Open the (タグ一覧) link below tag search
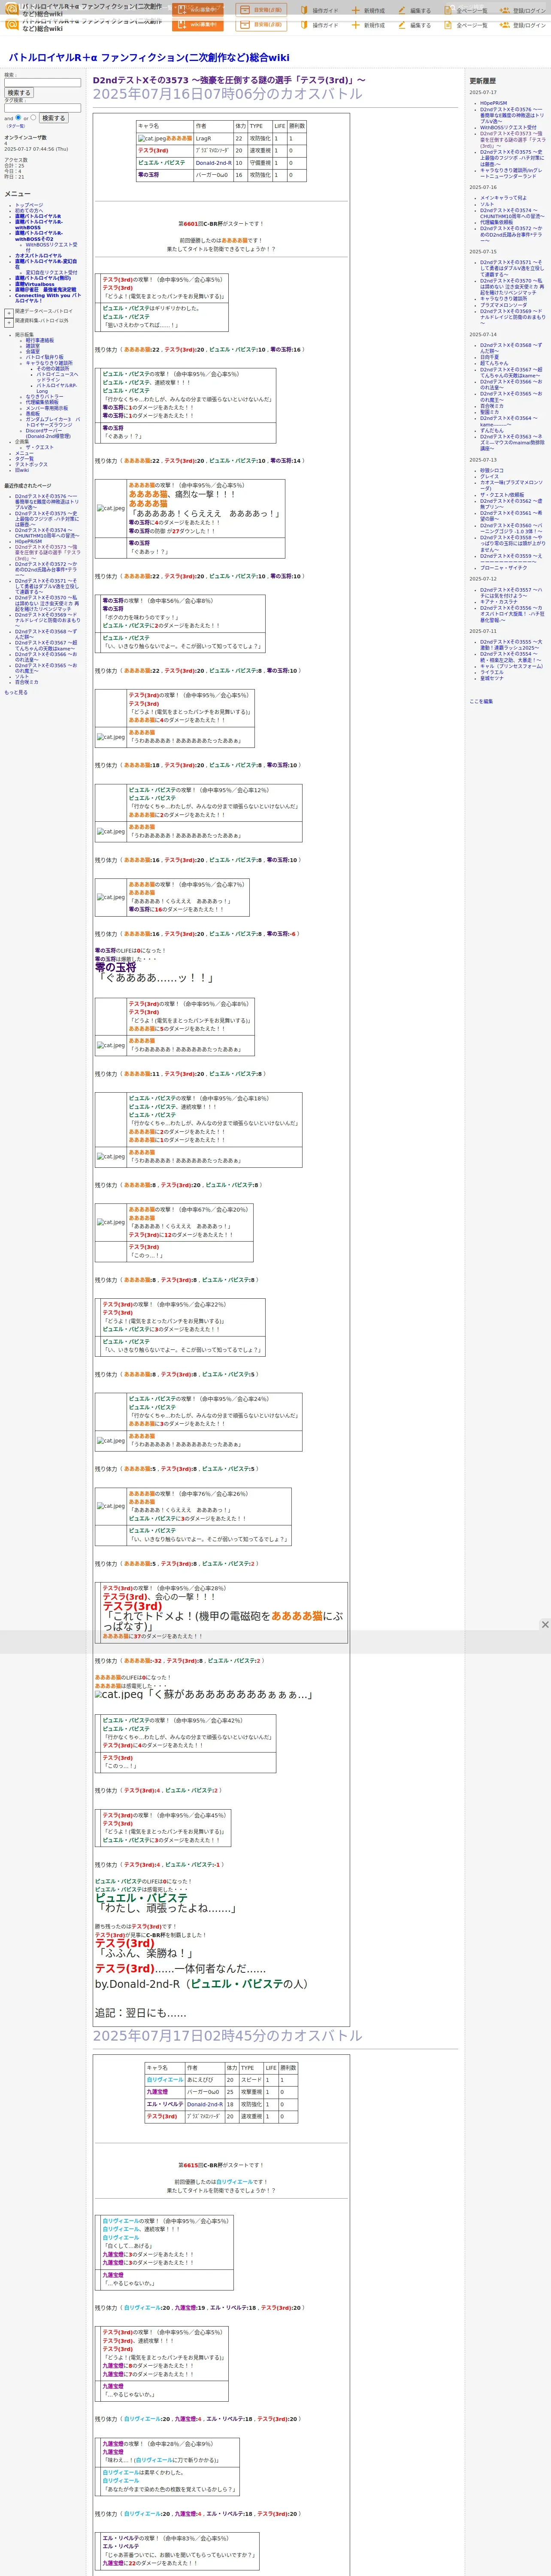The height and width of the screenshot is (2576, 551). click(16, 126)
